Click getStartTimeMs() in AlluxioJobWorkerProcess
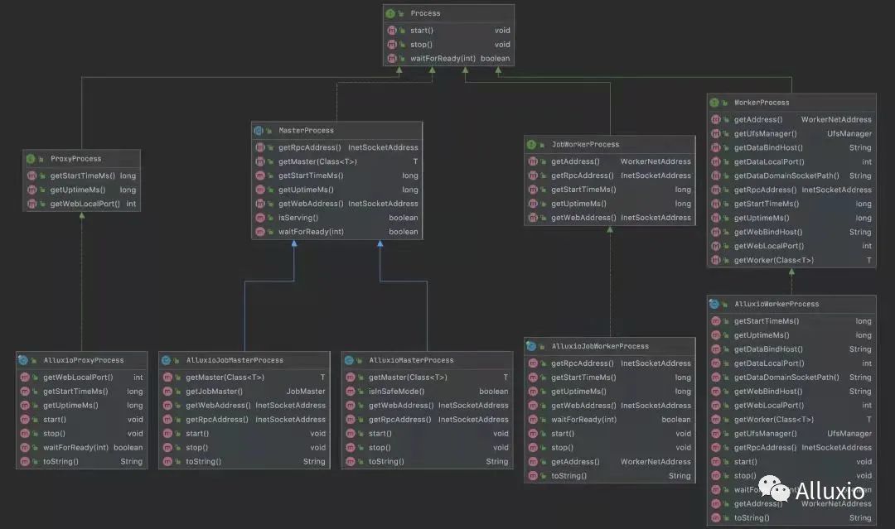This screenshot has height=529, width=895. (x=584, y=377)
